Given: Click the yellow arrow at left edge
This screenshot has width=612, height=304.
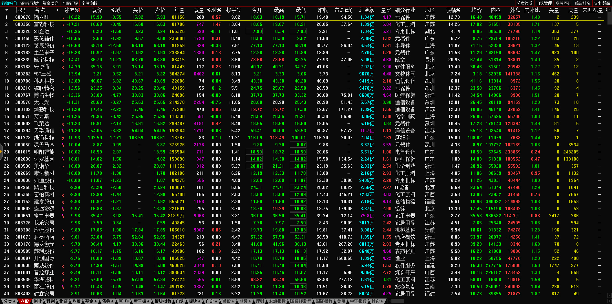Looking at the screenshot, I should 1,159.
